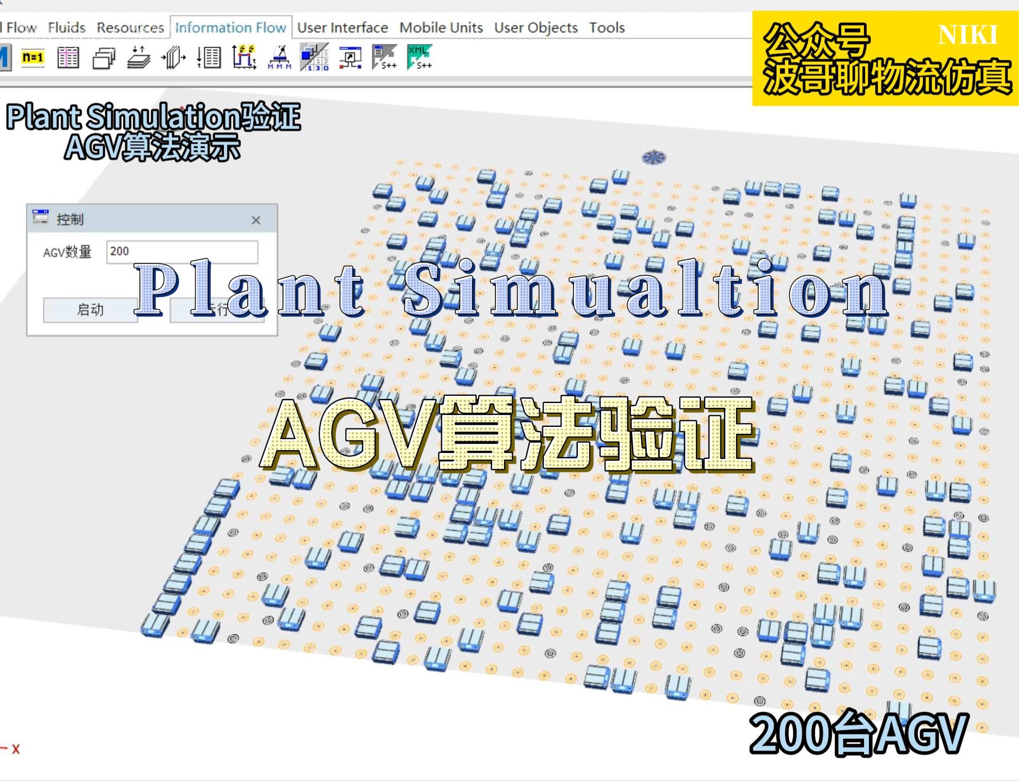
Task: Select the FileLink object icon
Action: tap(350, 57)
